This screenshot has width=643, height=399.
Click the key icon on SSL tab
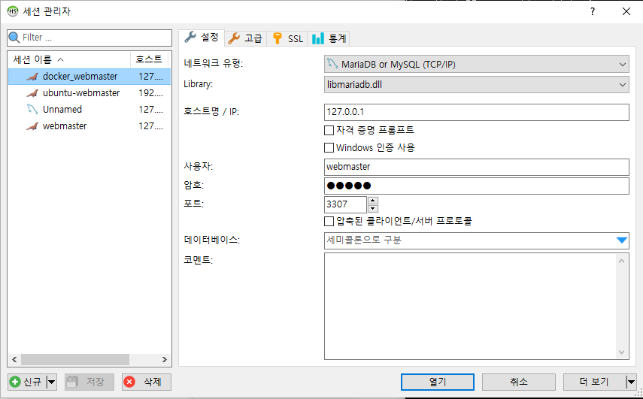pos(278,38)
